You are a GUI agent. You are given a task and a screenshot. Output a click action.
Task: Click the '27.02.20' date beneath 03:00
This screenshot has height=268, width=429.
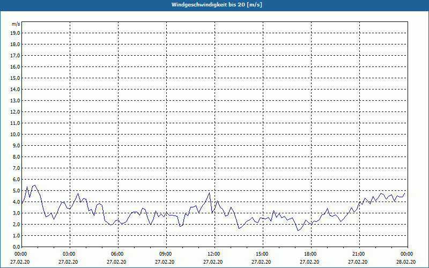tap(68, 262)
